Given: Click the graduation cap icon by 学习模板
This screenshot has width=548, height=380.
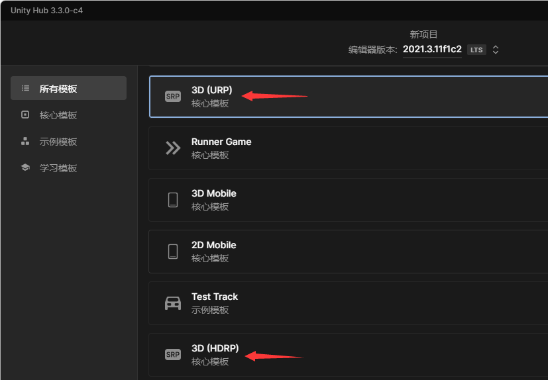Looking at the screenshot, I should point(25,167).
